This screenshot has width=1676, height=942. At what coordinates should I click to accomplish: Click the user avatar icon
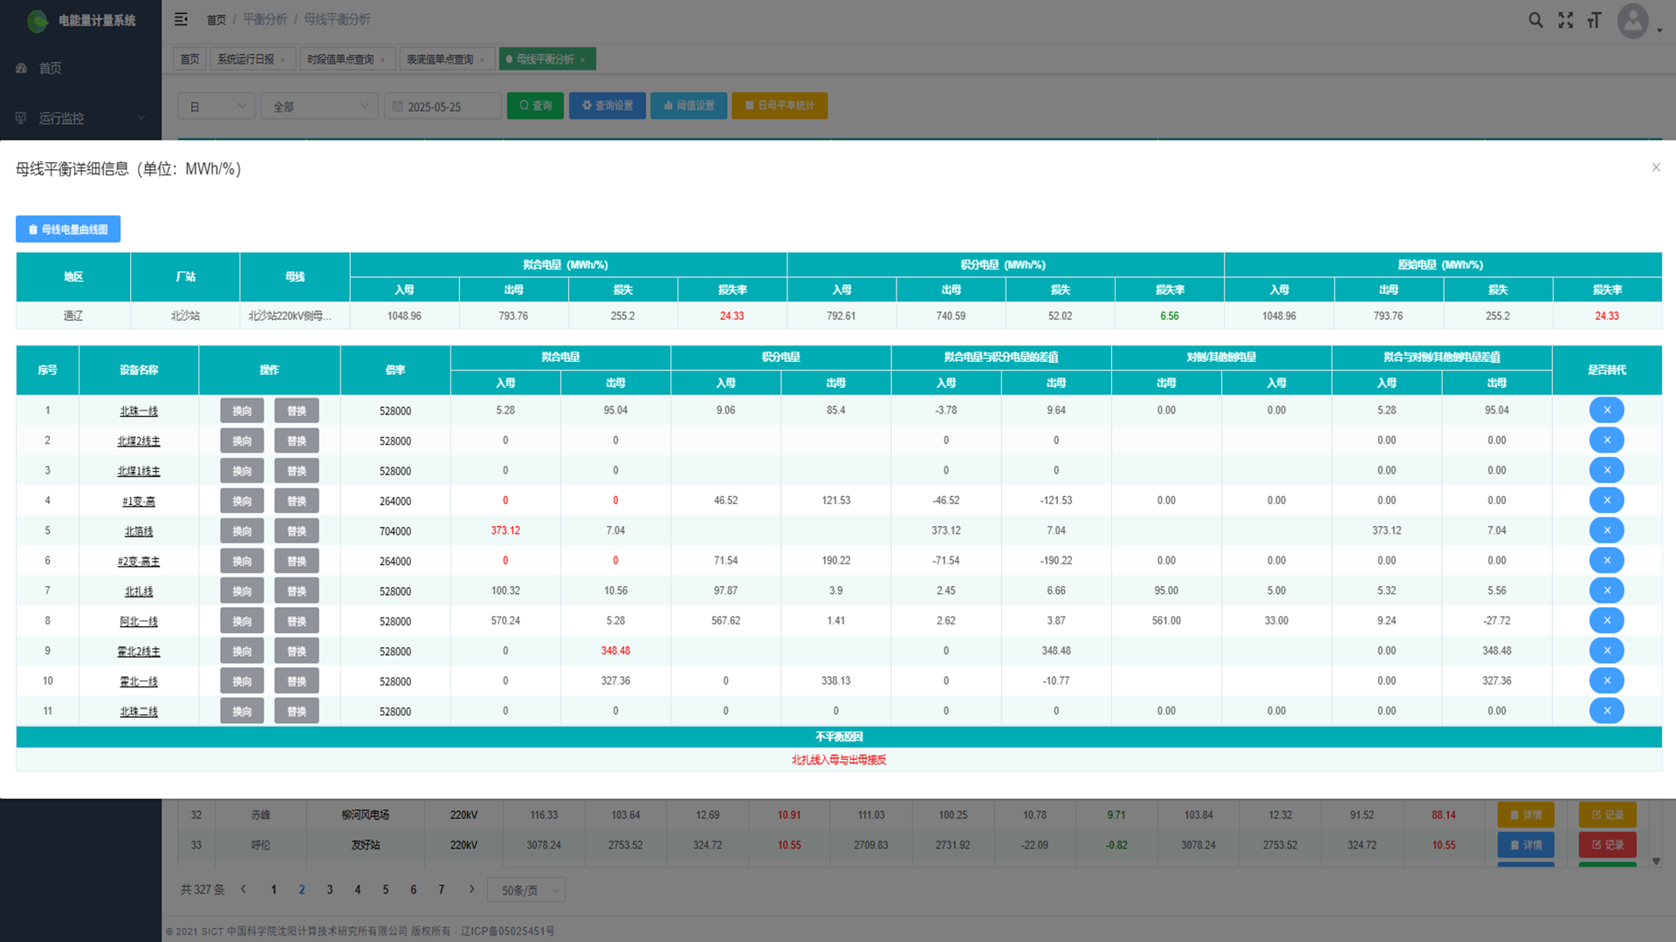pos(1632,21)
